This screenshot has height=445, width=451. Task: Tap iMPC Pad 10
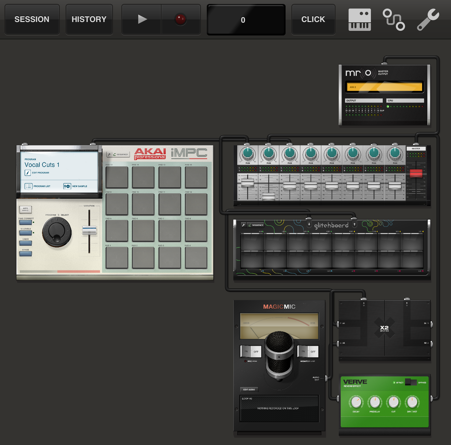tap(143, 204)
